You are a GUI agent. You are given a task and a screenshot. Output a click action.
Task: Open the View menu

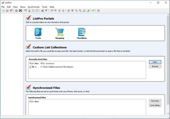15,7
